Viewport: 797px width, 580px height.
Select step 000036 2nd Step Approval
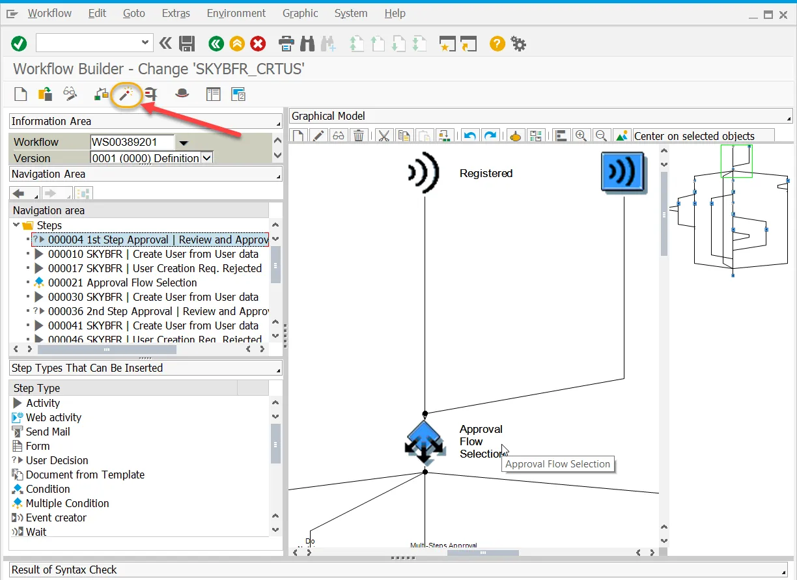pyautogui.click(x=158, y=311)
